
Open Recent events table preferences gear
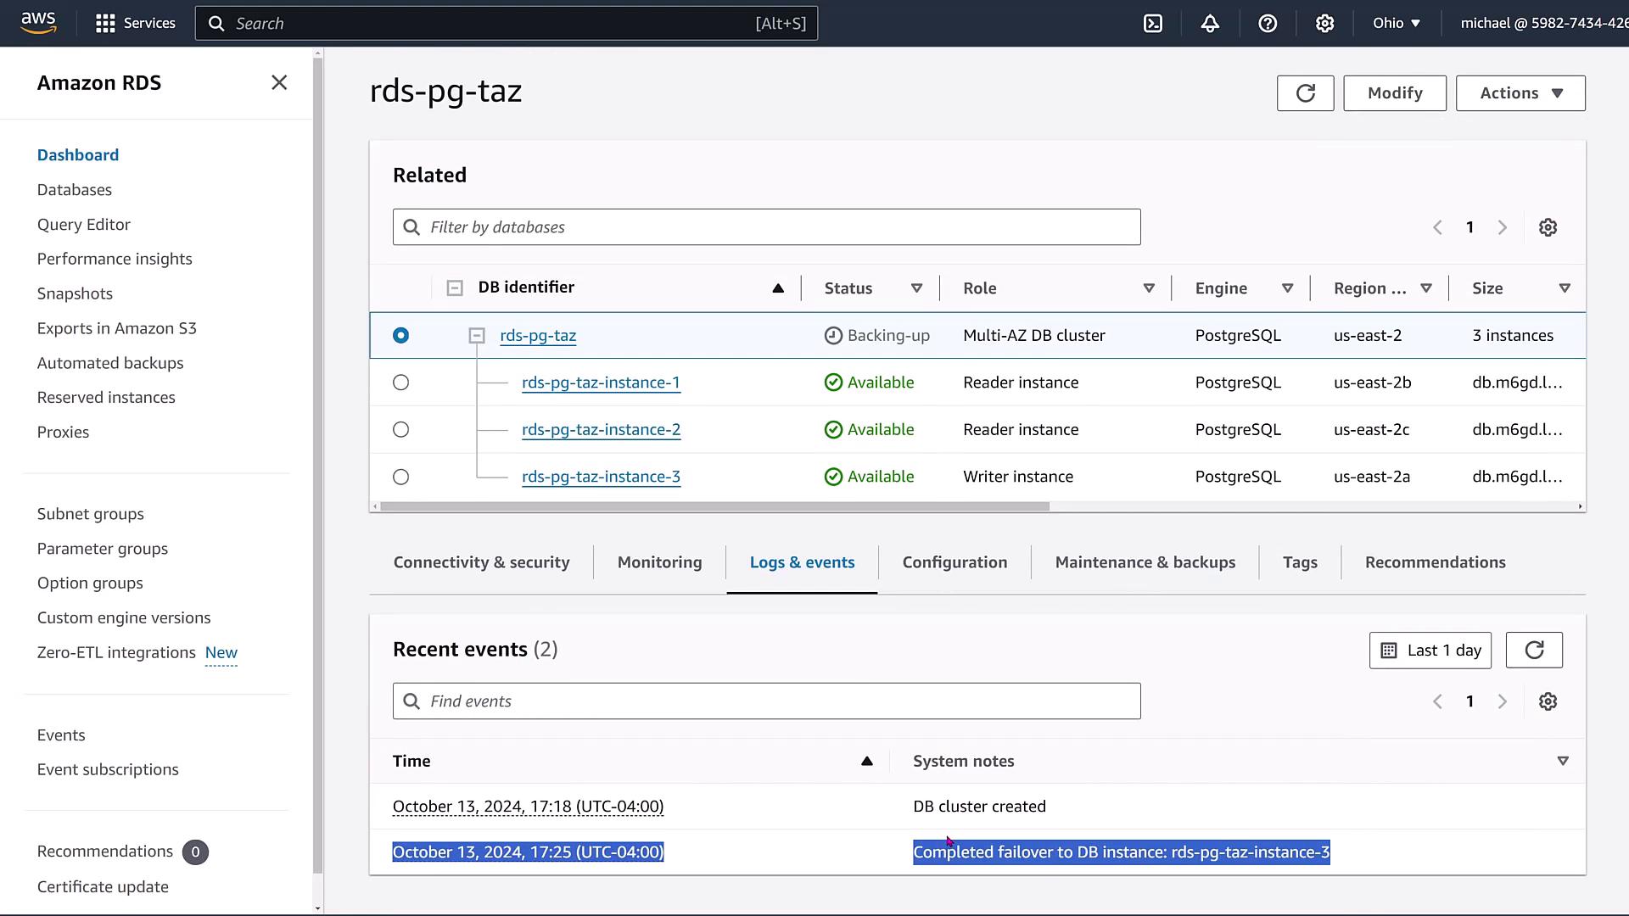(x=1548, y=701)
